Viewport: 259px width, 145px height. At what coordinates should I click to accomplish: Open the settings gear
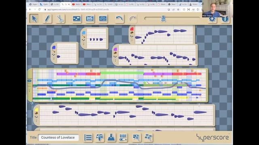(x=212, y=19)
